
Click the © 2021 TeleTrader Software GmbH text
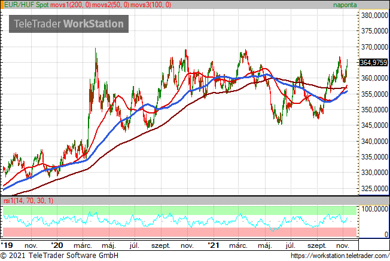point(59,256)
